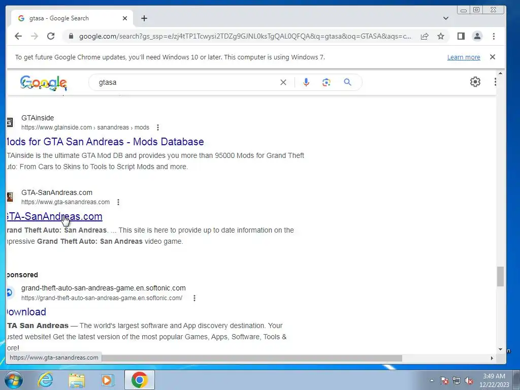Open the Chrome profile avatar

click(x=477, y=36)
